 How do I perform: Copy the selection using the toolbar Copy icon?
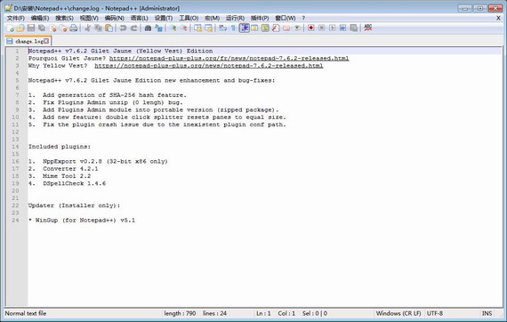coord(98,28)
